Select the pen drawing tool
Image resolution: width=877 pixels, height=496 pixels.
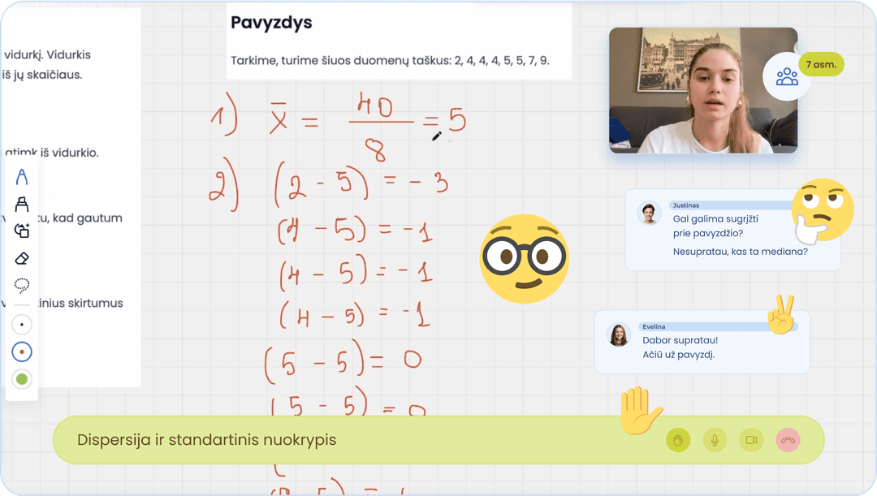tap(22, 177)
